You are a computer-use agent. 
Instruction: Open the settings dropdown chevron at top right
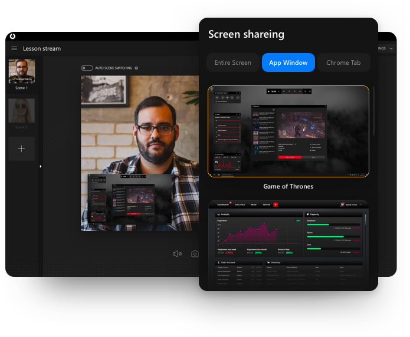point(391,48)
